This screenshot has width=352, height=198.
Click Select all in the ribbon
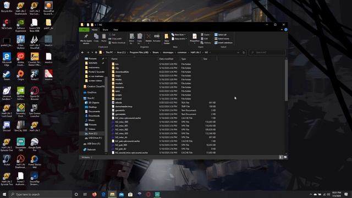tap(221, 35)
